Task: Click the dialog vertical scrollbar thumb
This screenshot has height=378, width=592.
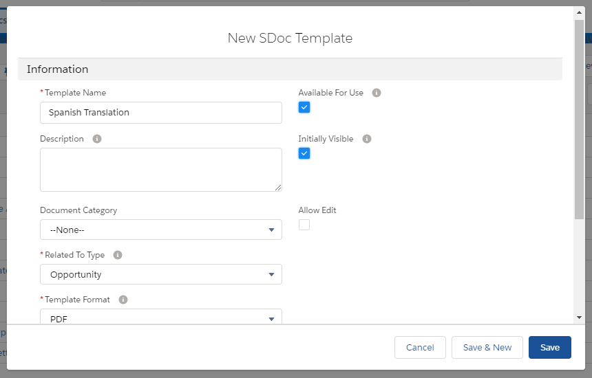Action: (579, 119)
